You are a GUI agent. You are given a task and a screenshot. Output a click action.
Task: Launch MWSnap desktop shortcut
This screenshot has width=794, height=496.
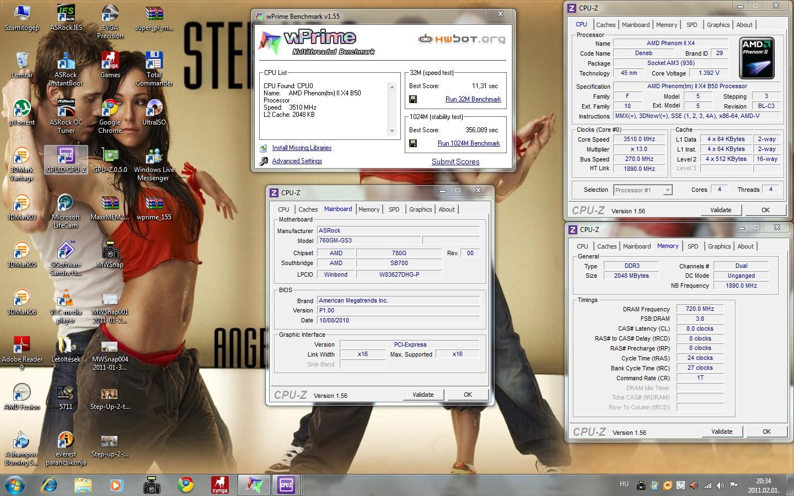click(x=110, y=255)
